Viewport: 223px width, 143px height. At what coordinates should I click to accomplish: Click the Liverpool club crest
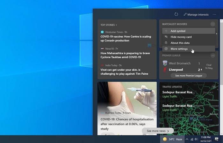pyautogui.click(x=165, y=70)
